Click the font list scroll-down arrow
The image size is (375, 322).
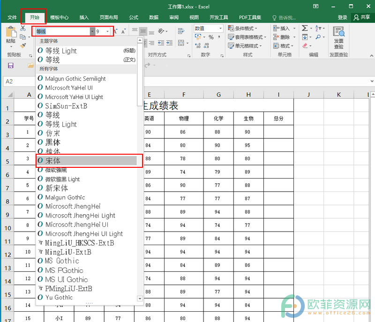[140, 299]
